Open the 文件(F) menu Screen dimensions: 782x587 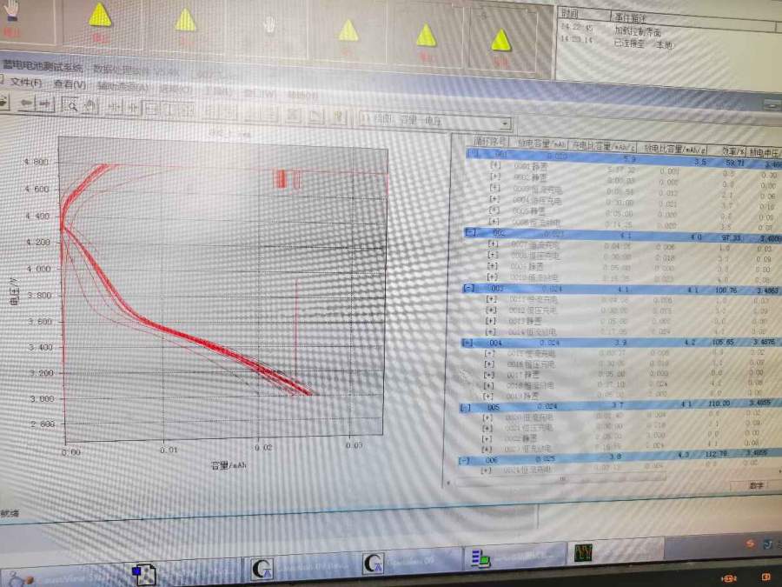pyautogui.click(x=26, y=83)
